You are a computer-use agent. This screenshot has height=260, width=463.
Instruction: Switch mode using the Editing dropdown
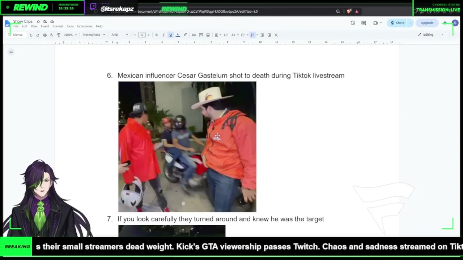pyautogui.click(x=430, y=35)
